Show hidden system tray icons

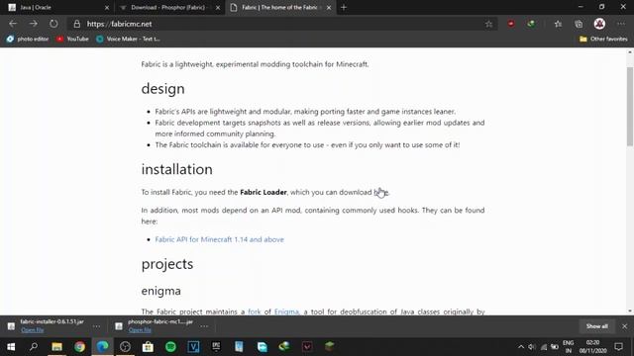(521, 347)
